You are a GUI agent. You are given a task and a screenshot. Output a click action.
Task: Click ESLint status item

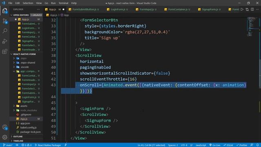[x=228, y=145]
